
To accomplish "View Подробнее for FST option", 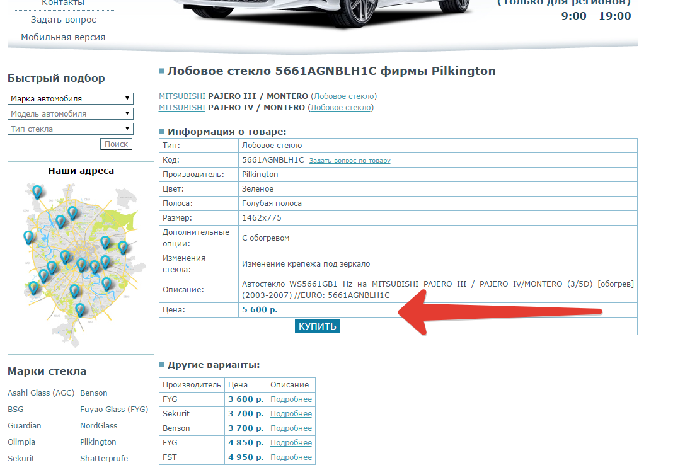I will (291, 457).
